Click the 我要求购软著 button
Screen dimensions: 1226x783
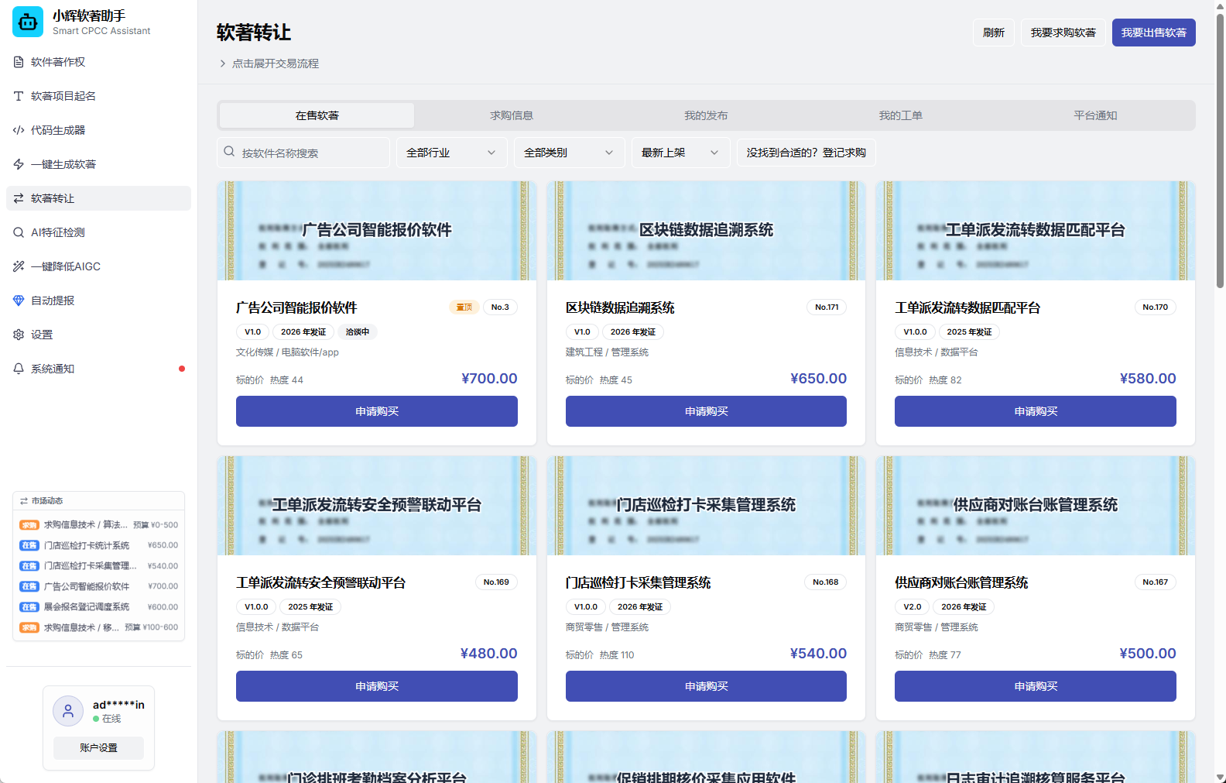tap(1063, 33)
